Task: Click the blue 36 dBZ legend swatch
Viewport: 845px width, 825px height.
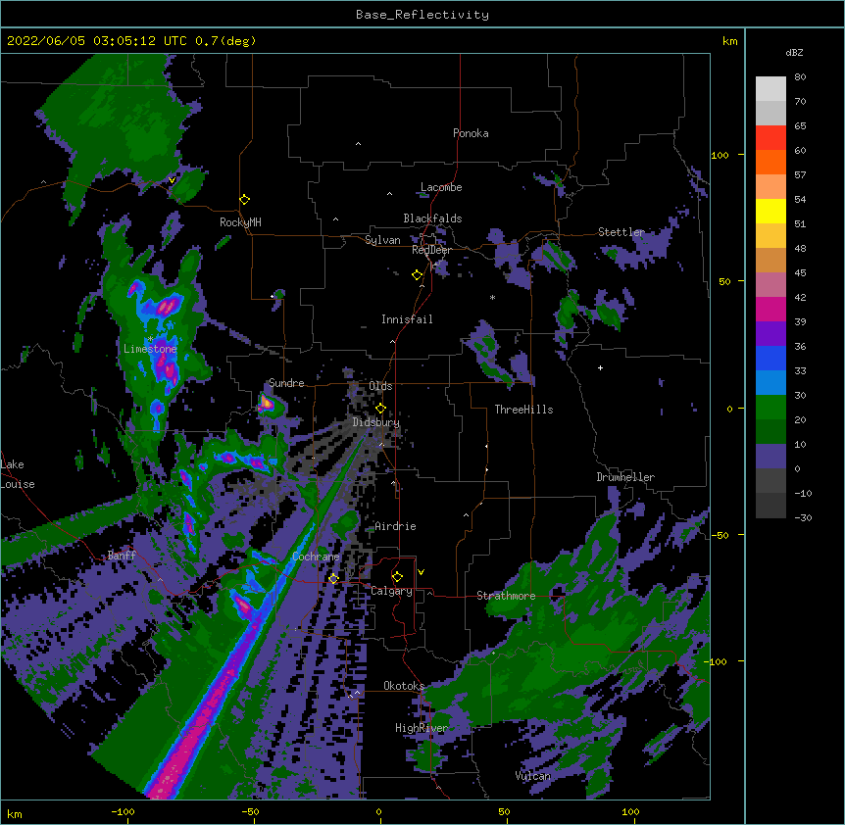Action: click(x=770, y=358)
